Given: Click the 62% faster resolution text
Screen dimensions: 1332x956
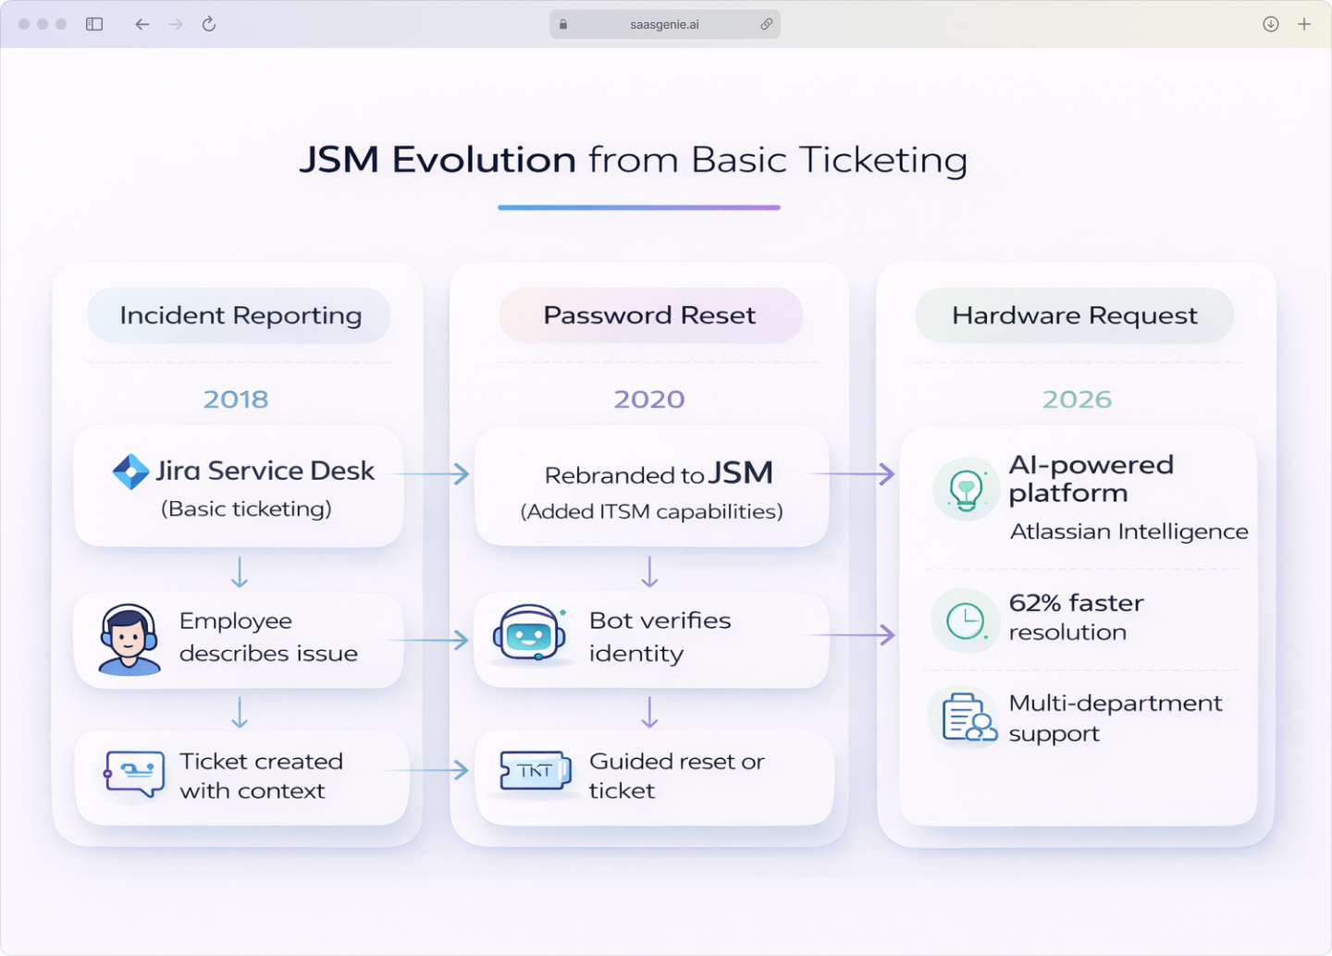Looking at the screenshot, I should 1077,618.
